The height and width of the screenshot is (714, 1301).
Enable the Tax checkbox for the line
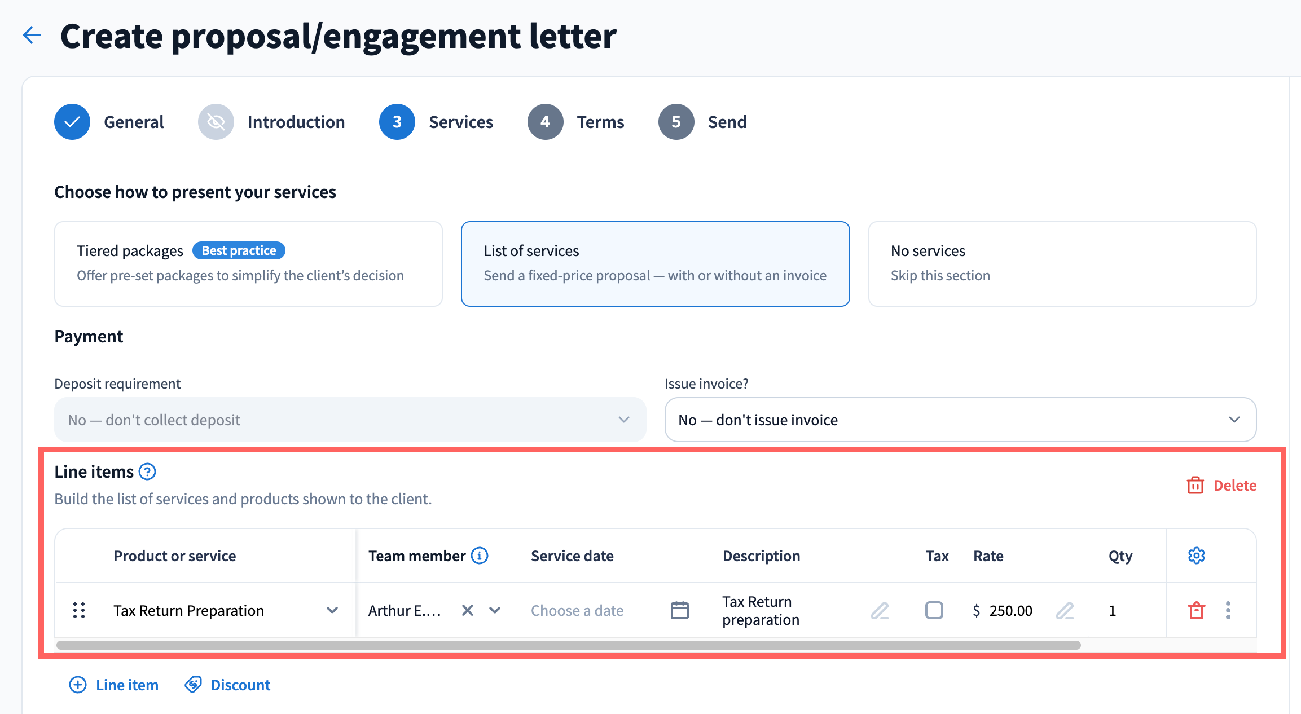[934, 610]
